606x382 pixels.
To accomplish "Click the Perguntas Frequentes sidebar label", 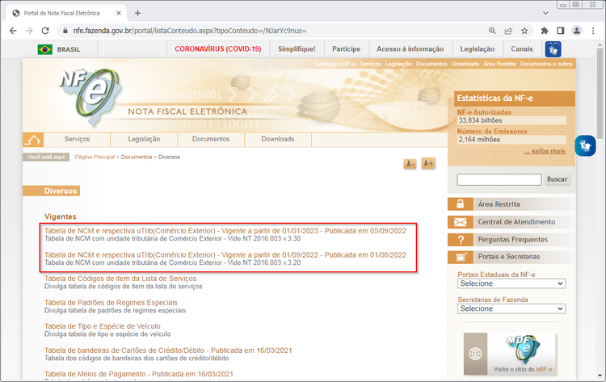I will [x=513, y=240].
